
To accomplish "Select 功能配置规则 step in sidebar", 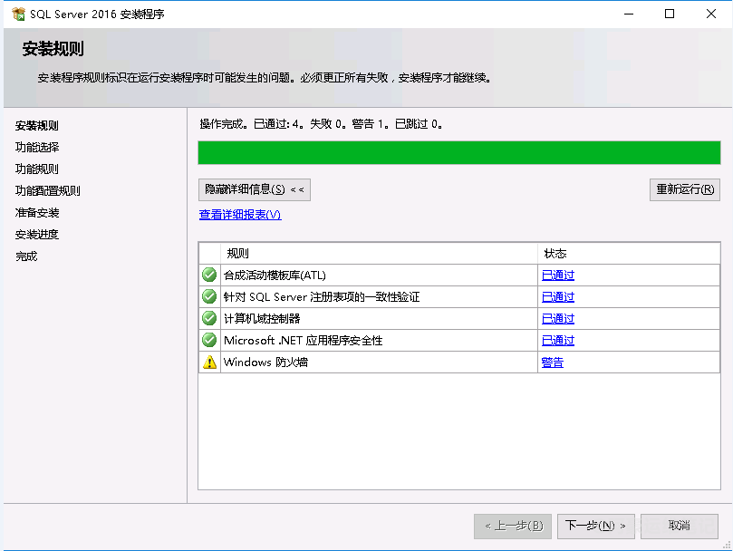I will [x=48, y=191].
